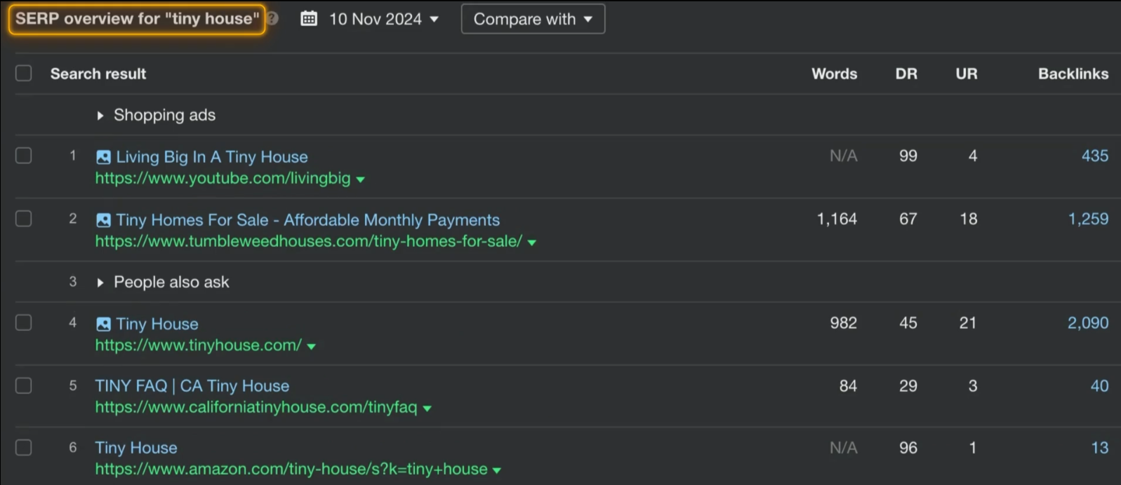Open dropdown arrow after californiatinyhouse URL
Image resolution: width=1121 pixels, height=485 pixels.
(427, 408)
